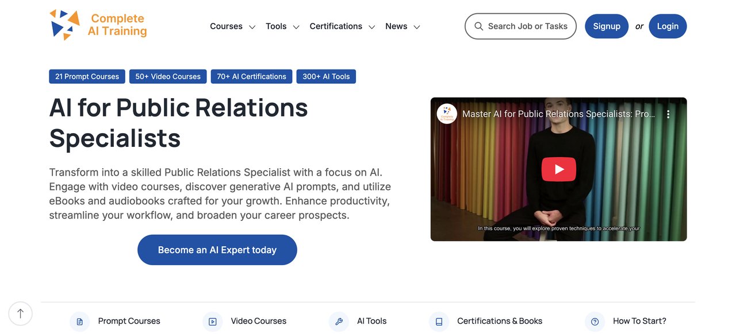736x334 pixels.
Task: Click the video title text link
Action: pyautogui.click(x=558, y=114)
